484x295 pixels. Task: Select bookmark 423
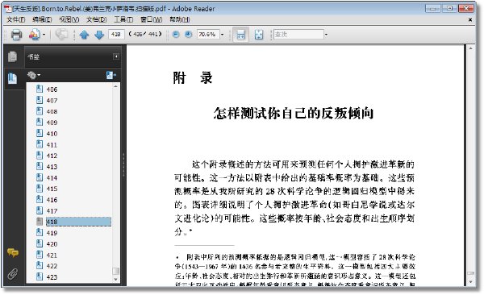(x=52, y=277)
